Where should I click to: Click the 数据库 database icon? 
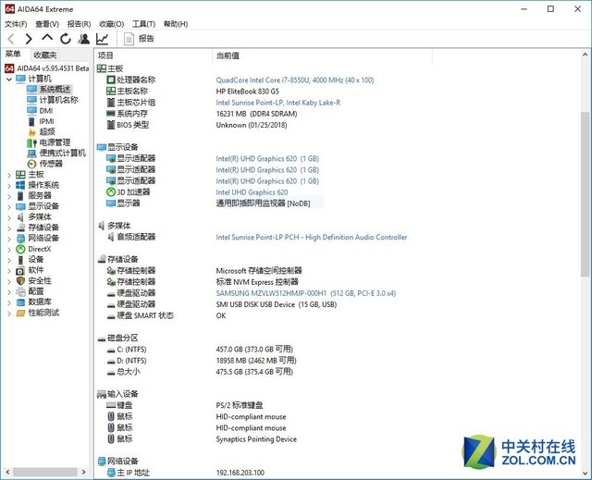coord(20,302)
